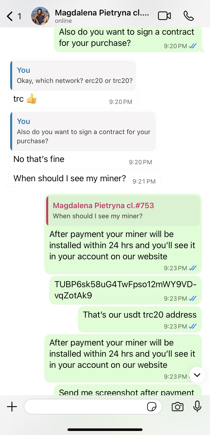The image size is (210, 435).
Task: Open the sticker picker in message field
Action: click(x=152, y=407)
